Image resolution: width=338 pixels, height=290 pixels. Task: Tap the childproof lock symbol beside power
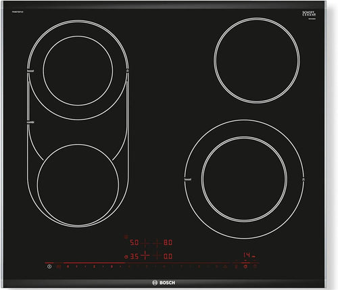click(59, 266)
